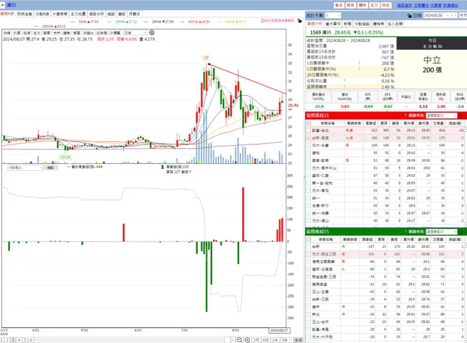Viewport: 467px width, 343px height.
Task: Switch to the 分點K線 tab
Action: click(42, 14)
